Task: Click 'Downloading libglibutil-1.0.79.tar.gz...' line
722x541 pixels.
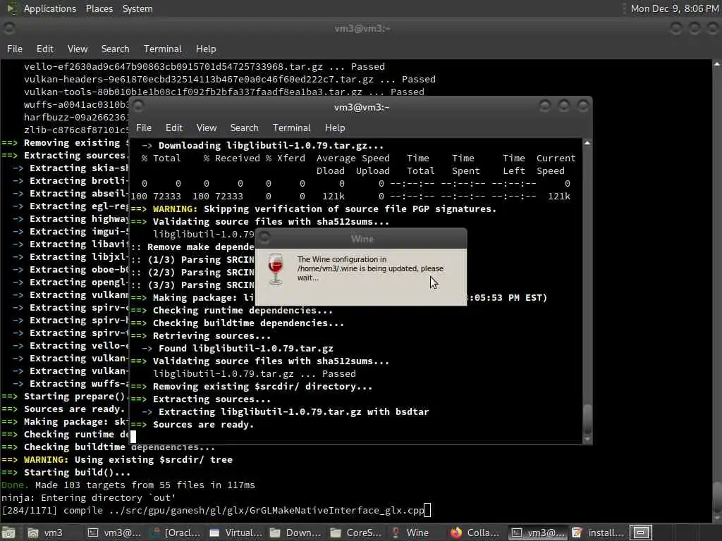Action: (271, 145)
